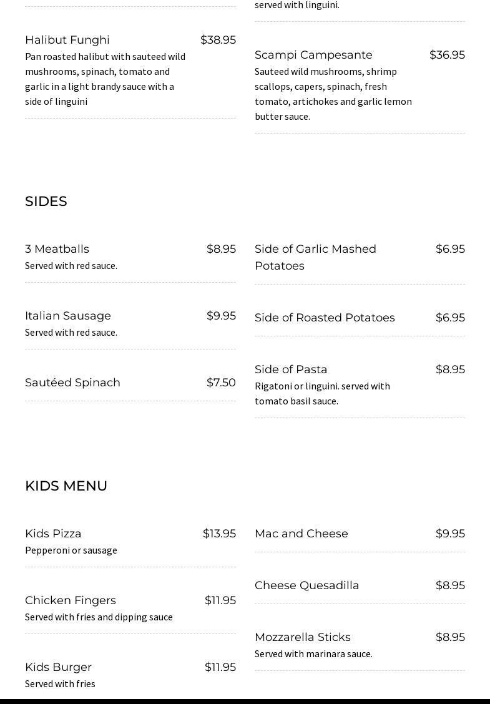
Task: Click the Mac and Cheese item
Action: click(x=301, y=534)
